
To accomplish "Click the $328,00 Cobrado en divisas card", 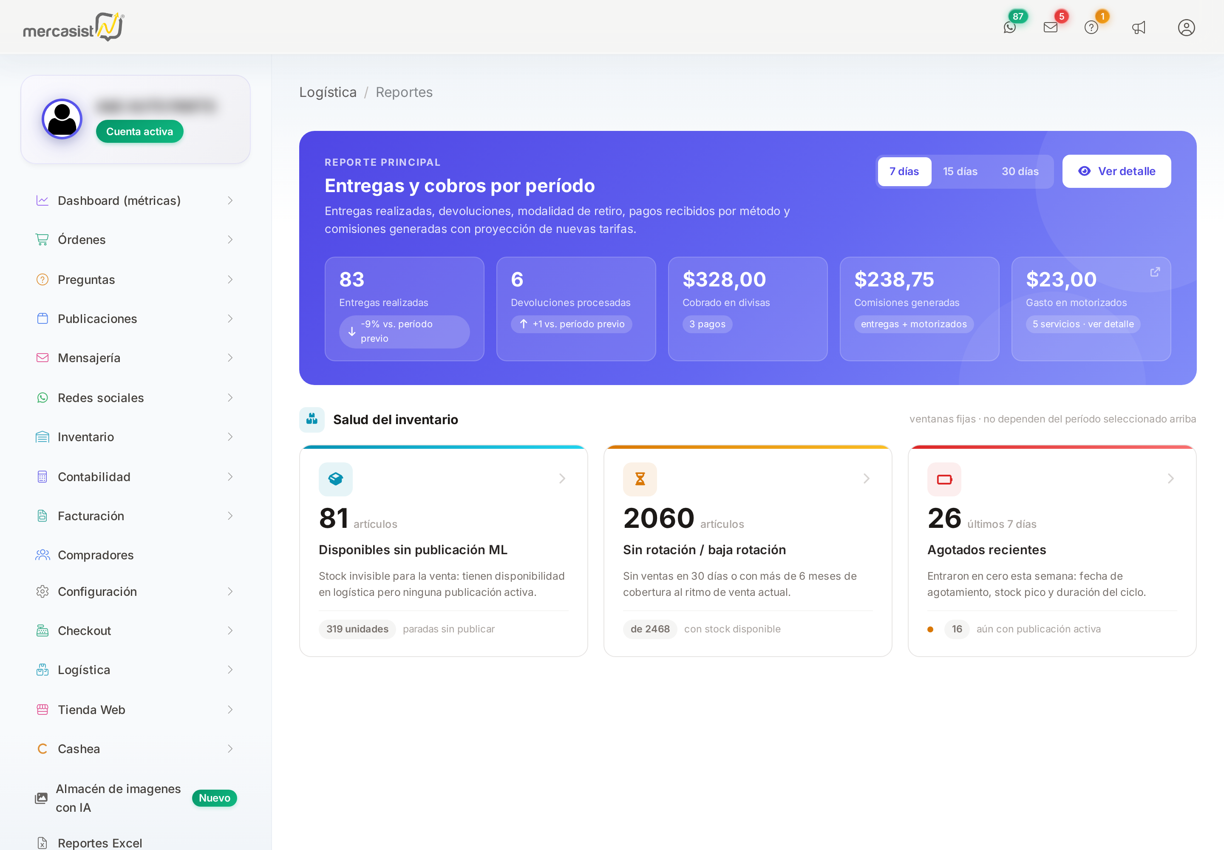I will point(747,309).
